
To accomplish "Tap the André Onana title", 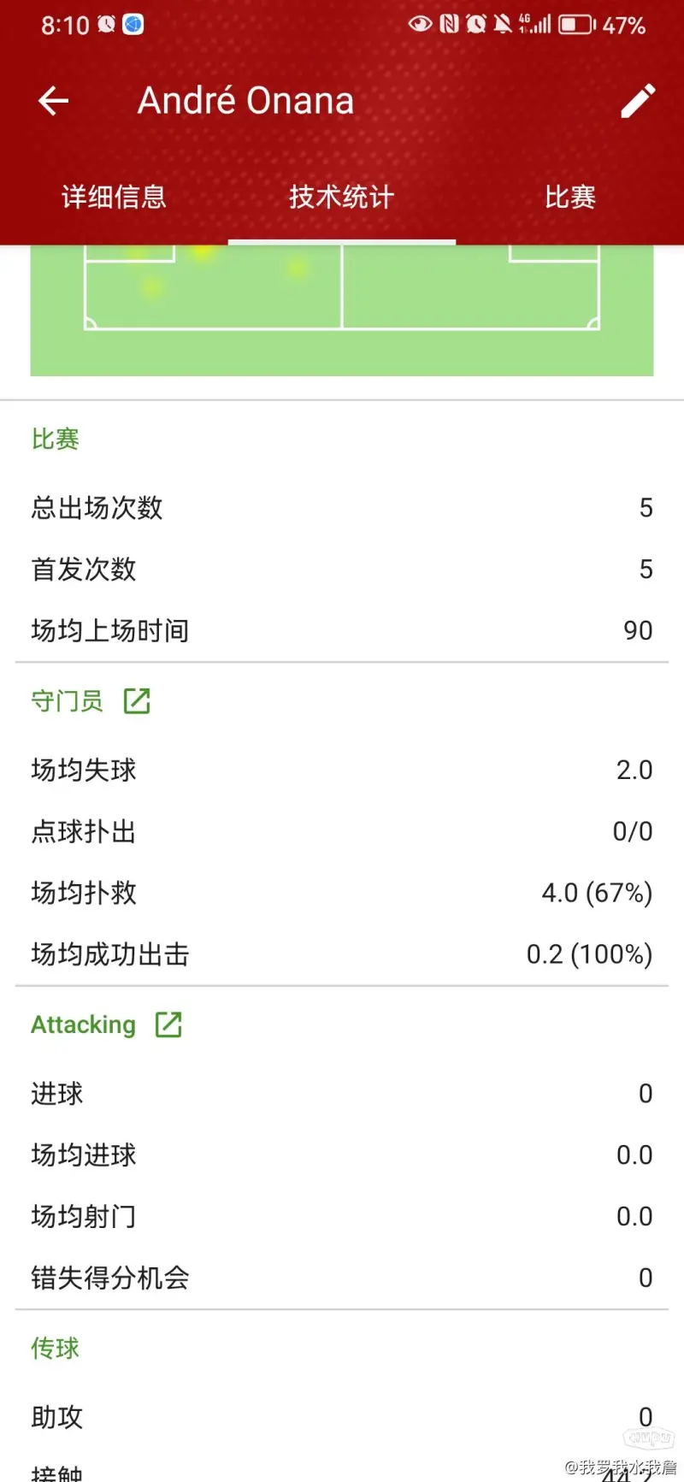I will [246, 101].
